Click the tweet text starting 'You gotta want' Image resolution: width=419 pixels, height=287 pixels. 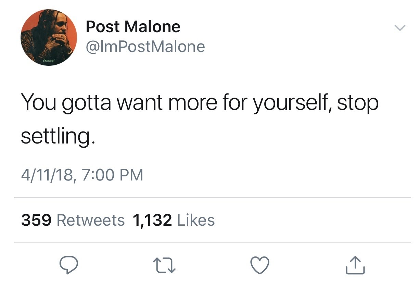200,118
